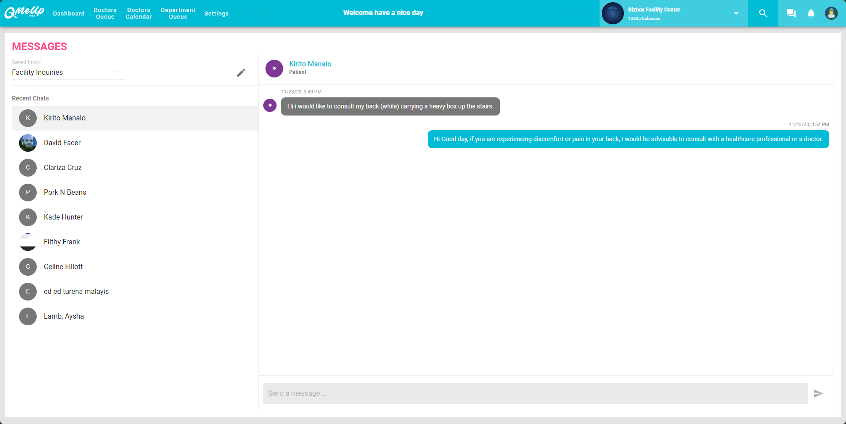
Task: Open Department Queue
Action: (178, 13)
